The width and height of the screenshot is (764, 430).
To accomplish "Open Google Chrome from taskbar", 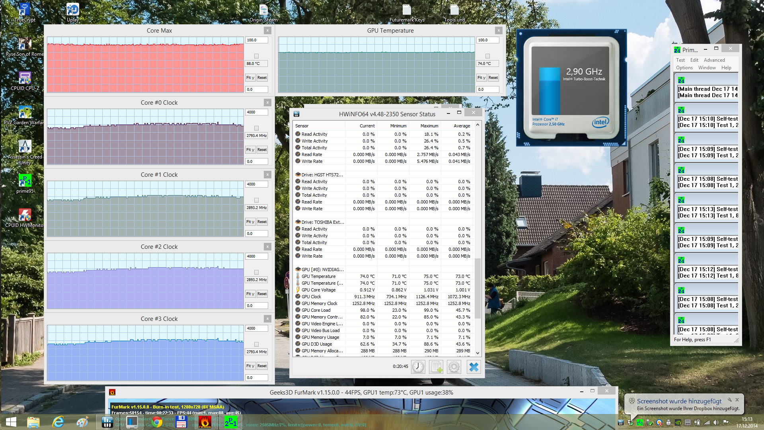I will [x=157, y=422].
